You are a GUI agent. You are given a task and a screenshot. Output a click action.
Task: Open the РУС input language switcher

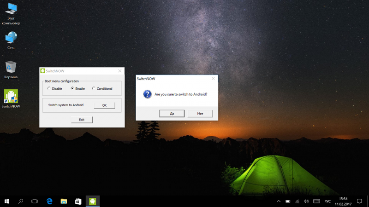coord(327,201)
